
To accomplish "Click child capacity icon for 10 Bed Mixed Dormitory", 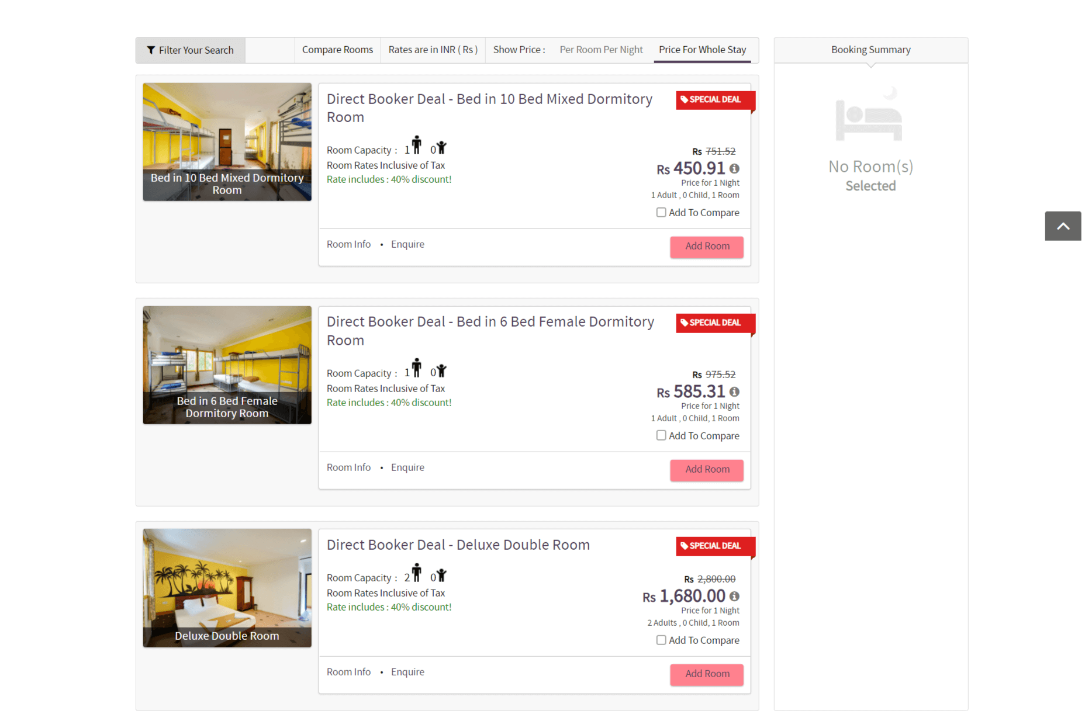I will pos(441,148).
